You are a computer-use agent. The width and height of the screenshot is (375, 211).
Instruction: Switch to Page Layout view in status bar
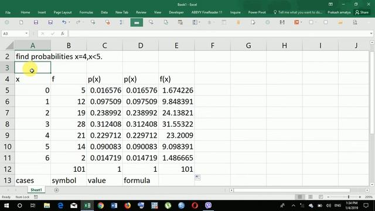coord(310,197)
